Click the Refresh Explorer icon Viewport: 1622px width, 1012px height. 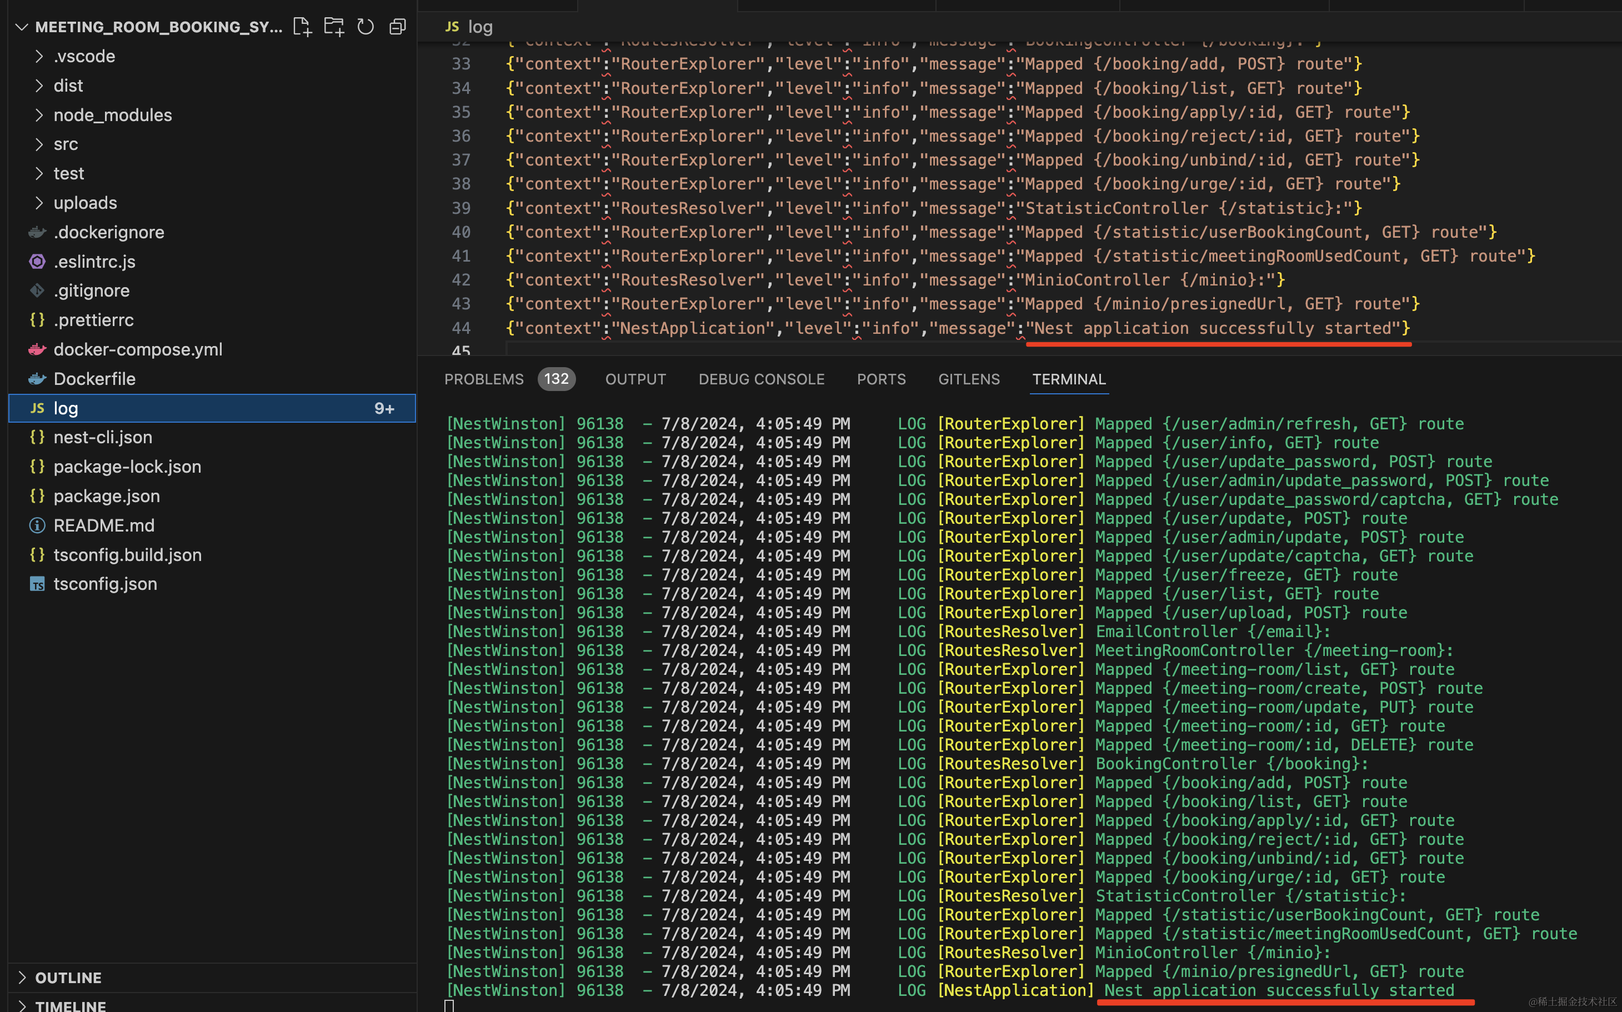[x=366, y=27]
